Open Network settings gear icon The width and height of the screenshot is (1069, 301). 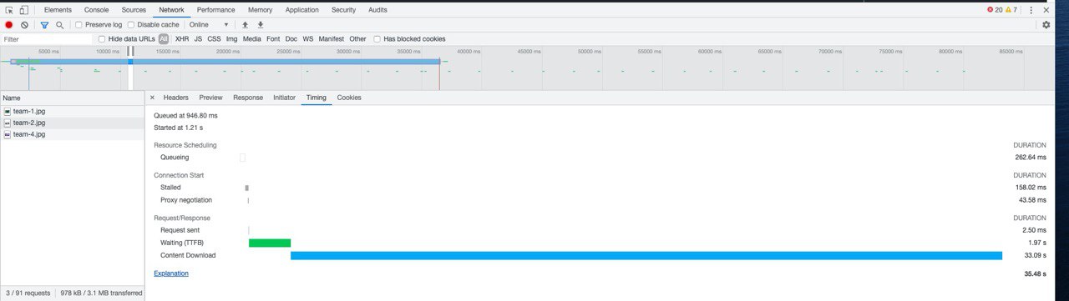point(1046,25)
